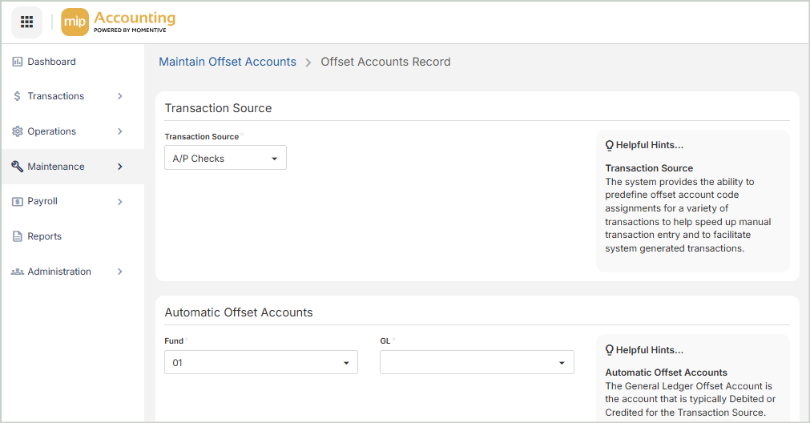
Task: Click the Dashboard chart icon
Action: [17, 62]
